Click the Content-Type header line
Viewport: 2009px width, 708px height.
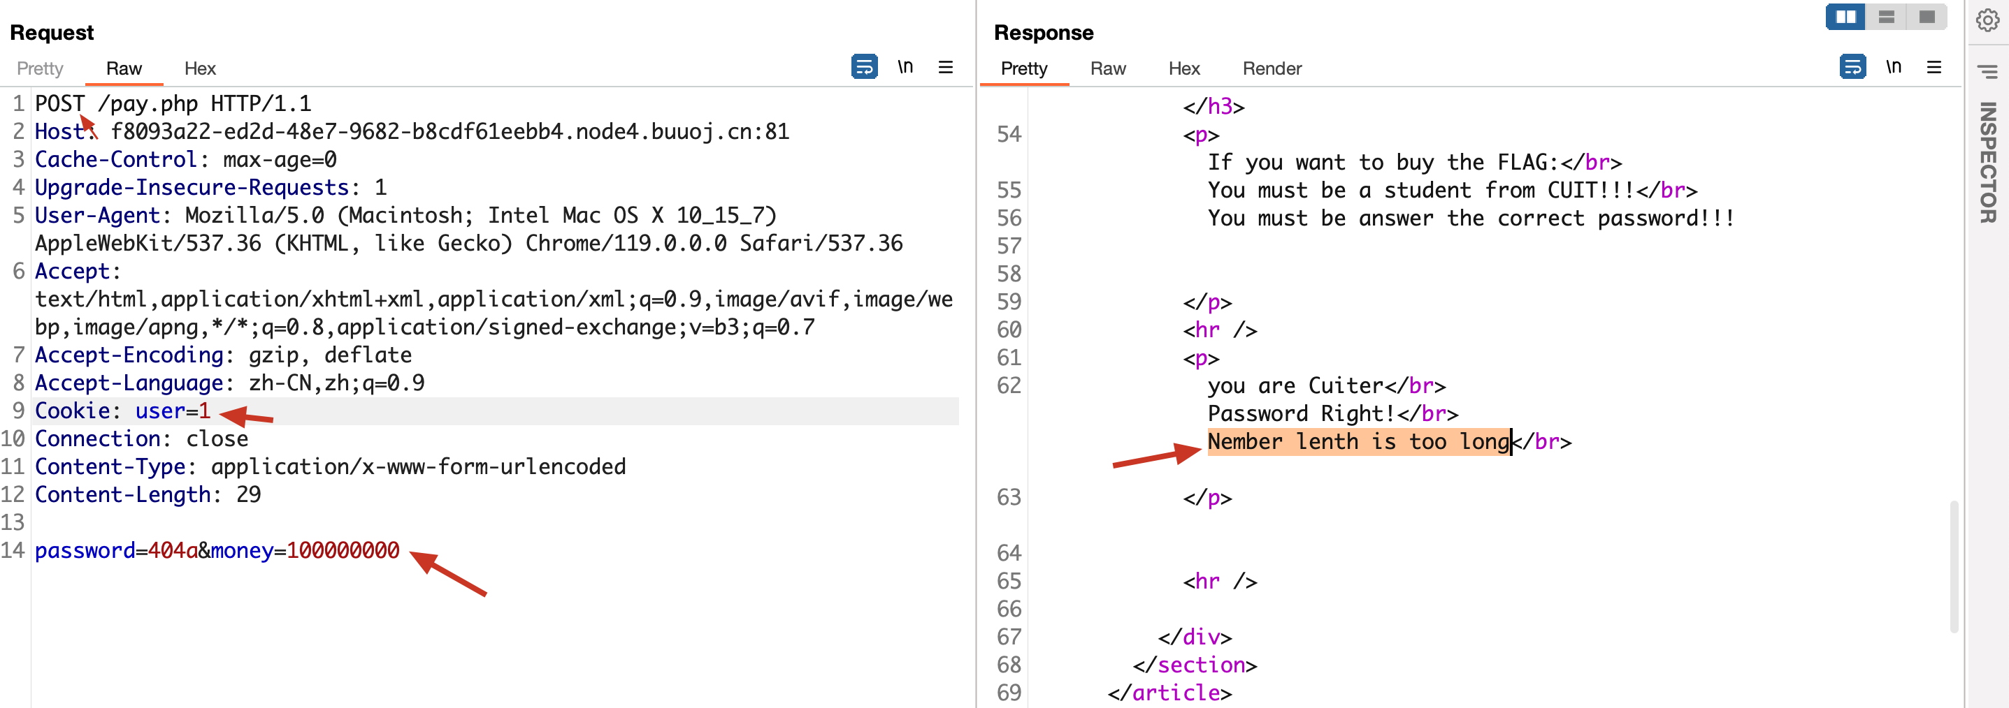click(x=330, y=466)
